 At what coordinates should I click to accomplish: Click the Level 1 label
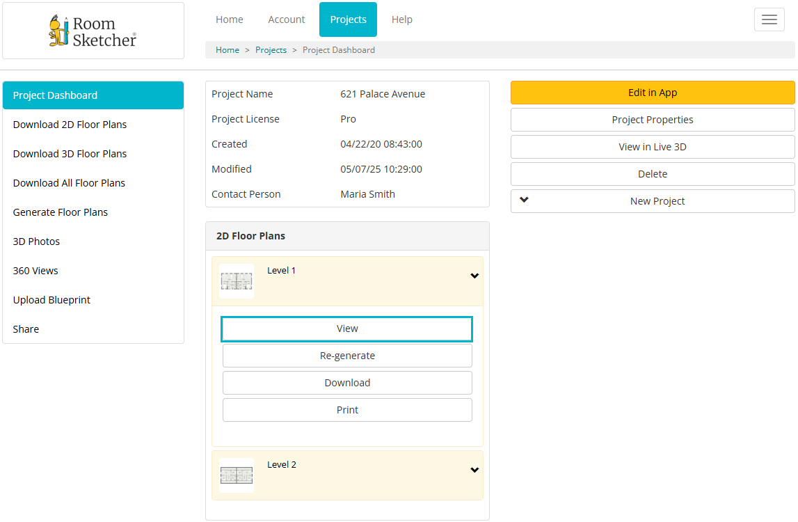click(282, 271)
